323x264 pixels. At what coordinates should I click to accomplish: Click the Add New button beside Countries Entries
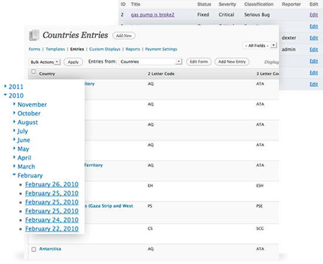[x=124, y=36]
